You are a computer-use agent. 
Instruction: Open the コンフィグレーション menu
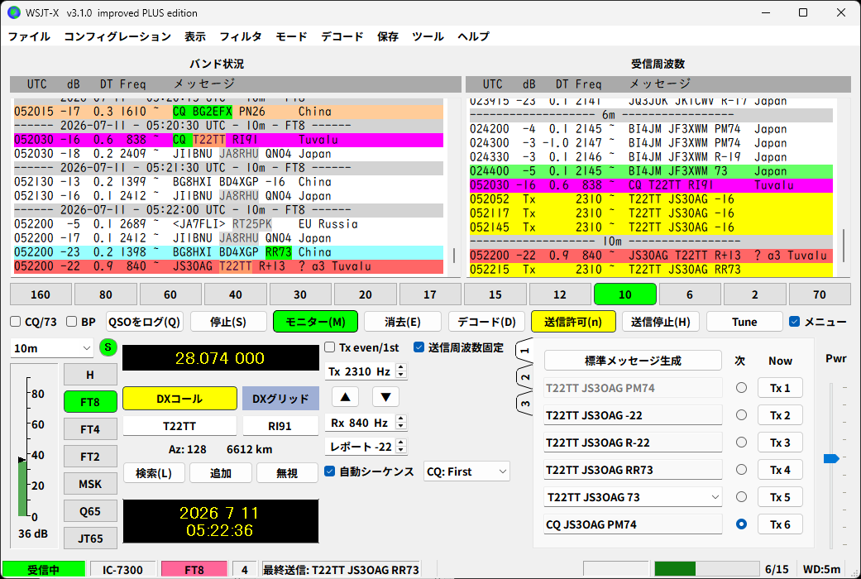(117, 36)
